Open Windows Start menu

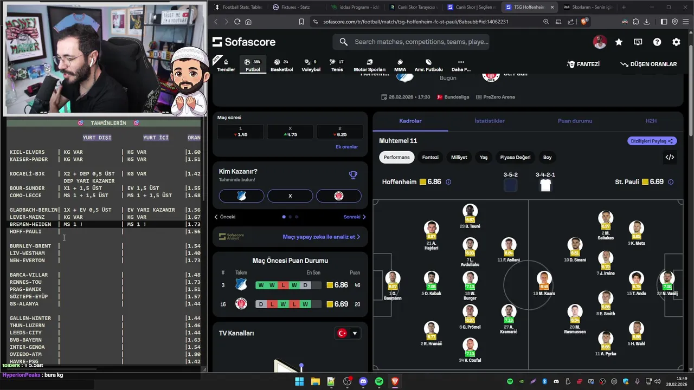tap(299, 381)
